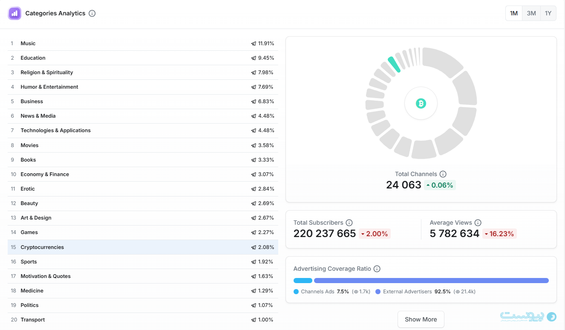Switch to the 1Y time range

pyautogui.click(x=548, y=13)
